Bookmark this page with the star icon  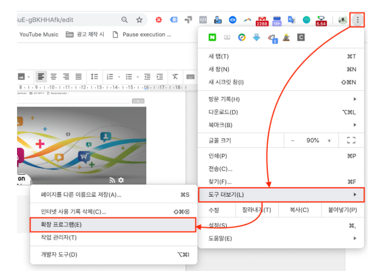coord(139,20)
